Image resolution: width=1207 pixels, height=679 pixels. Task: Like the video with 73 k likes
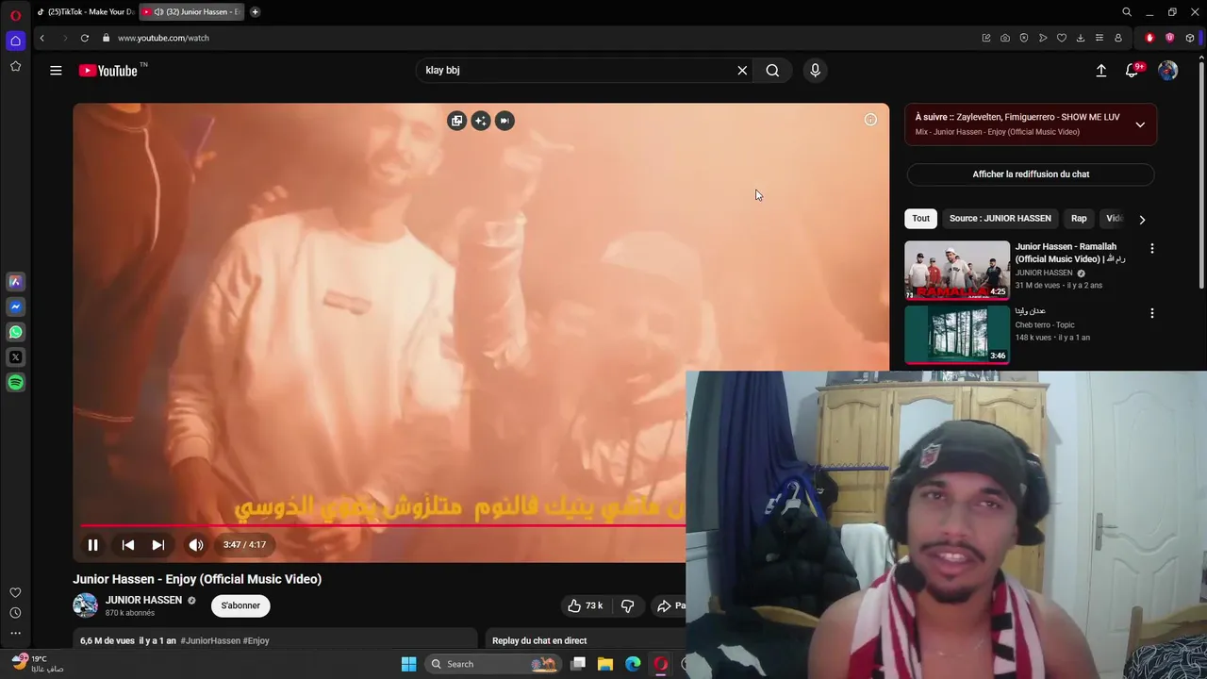[x=586, y=605]
